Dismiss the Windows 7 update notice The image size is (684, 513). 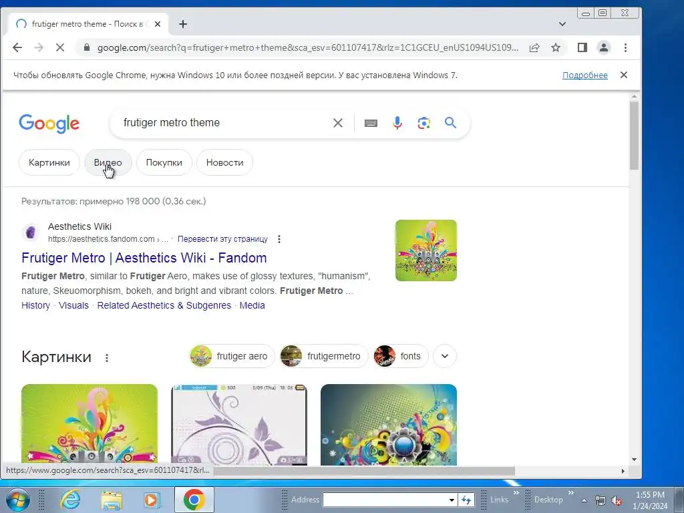click(624, 75)
